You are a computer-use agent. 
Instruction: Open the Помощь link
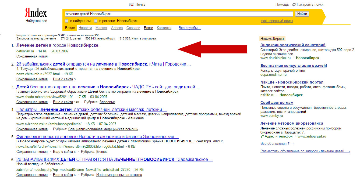(282, 5)
